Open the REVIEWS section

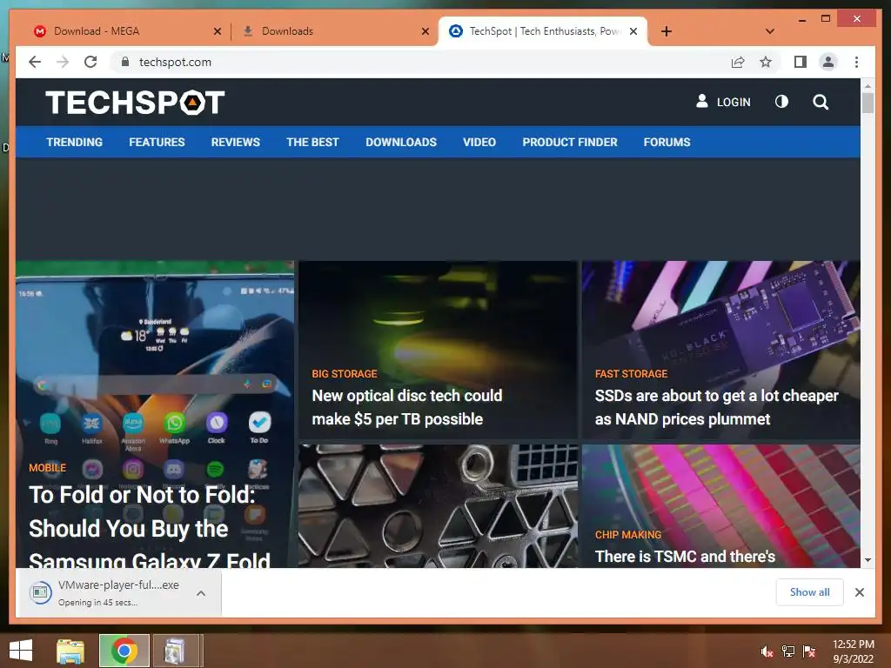[235, 142]
